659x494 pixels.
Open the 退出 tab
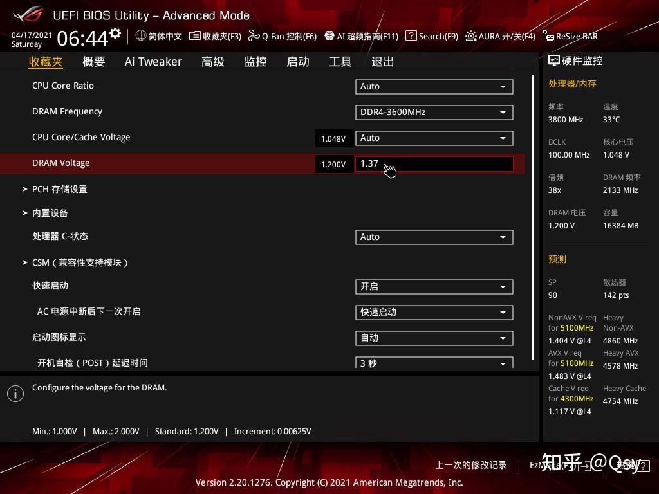383,62
